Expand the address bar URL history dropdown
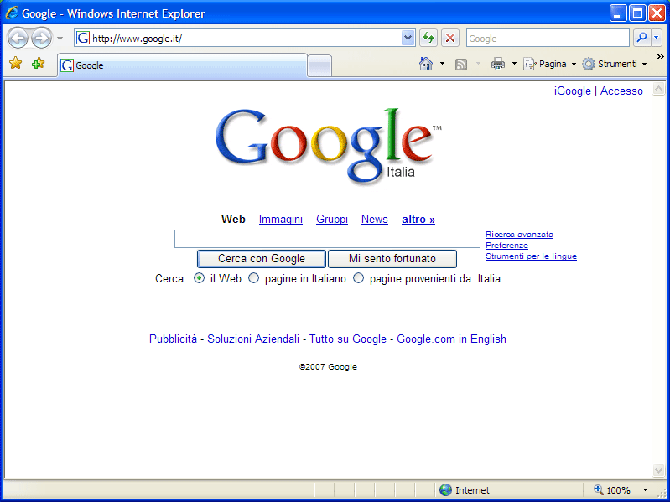670x502 pixels. click(408, 39)
